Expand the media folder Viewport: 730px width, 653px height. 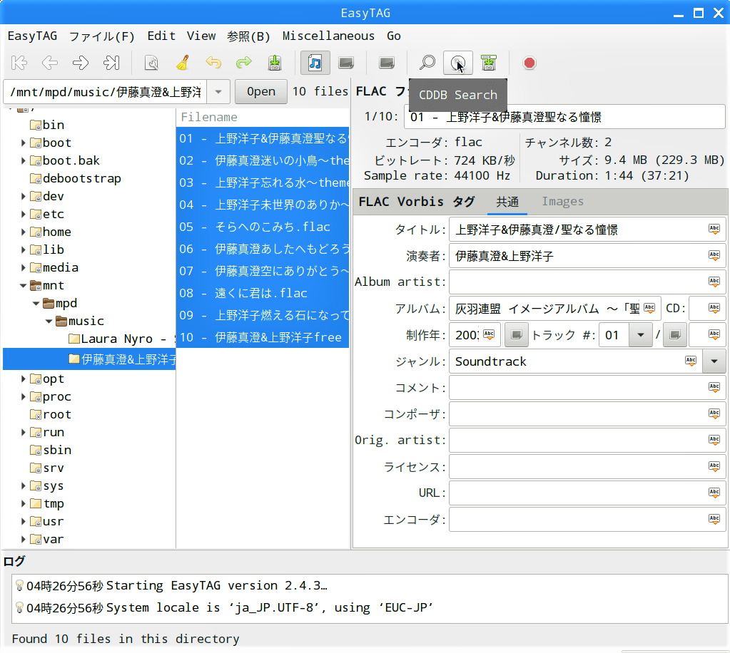23,268
